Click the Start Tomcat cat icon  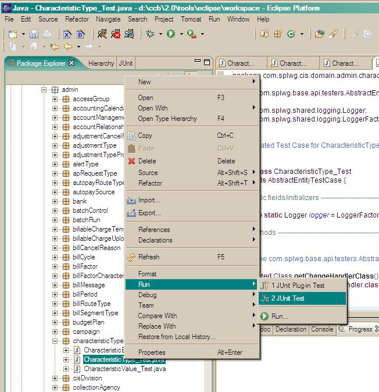102,34
